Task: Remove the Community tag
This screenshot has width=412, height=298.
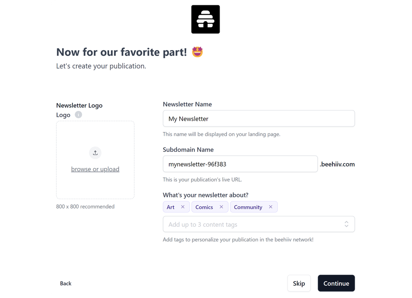Action: click(x=271, y=206)
